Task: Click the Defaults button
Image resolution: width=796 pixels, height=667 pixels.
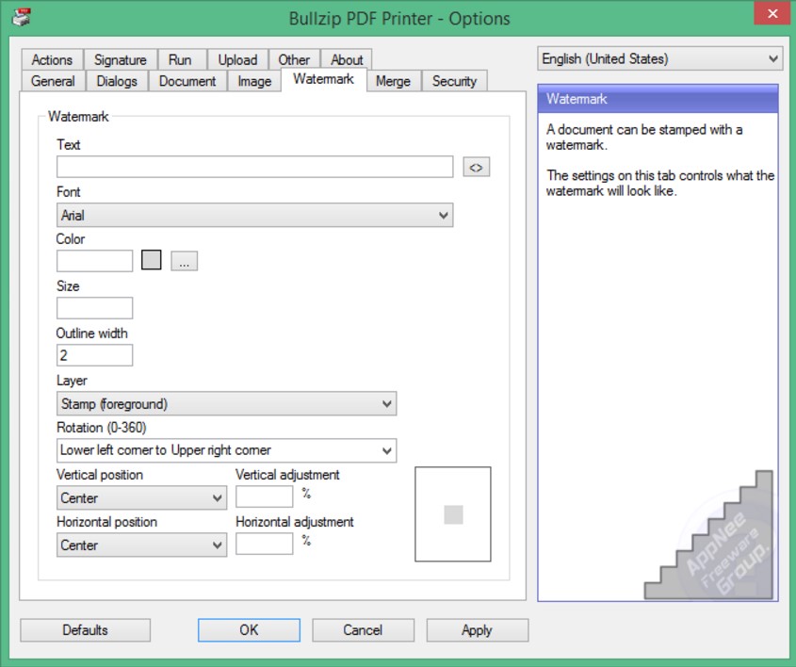Action: click(x=84, y=629)
